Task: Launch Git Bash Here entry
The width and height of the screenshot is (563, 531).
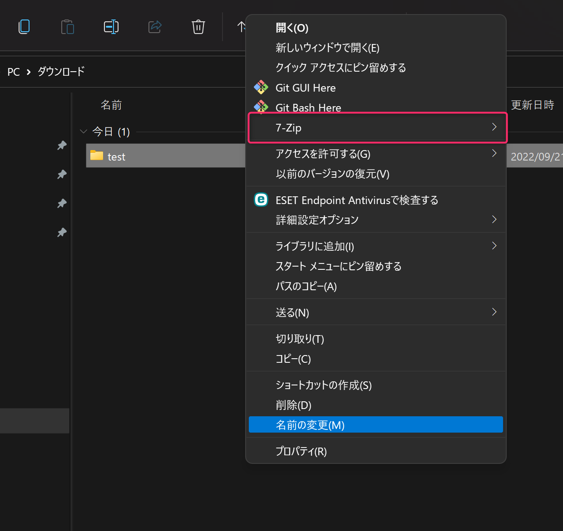Action: click(308, 107)
